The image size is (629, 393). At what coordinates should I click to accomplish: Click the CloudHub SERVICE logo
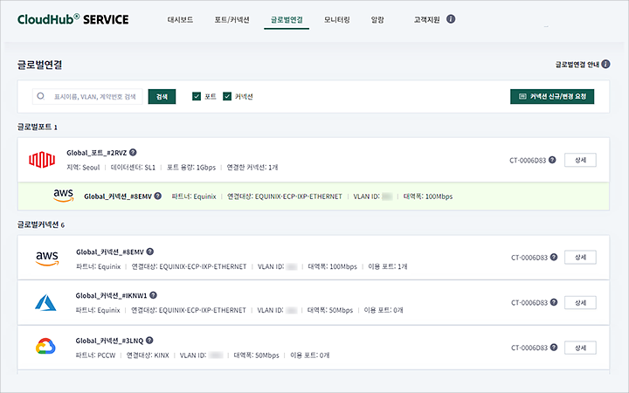(73, 18)
